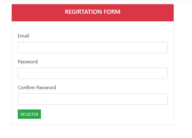Select the first text box in the form

[x=93, y=47]
